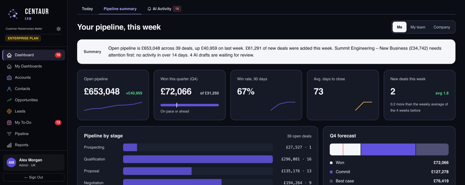Click the red 18 badge on Dashboard

(58, 55)
